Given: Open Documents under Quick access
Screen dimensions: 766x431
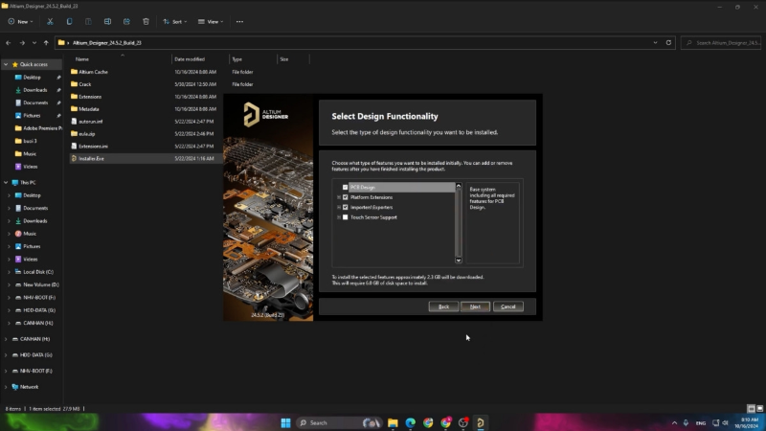Looking at the screenshot, I should coord(35,102).
